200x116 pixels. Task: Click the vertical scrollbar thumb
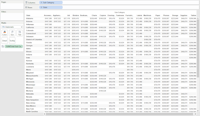pyautogui.click(x=198, y=49)
